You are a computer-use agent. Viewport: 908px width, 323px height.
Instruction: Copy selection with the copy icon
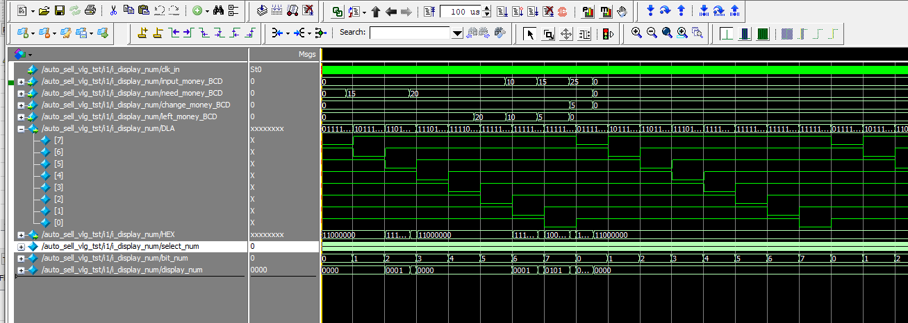[x=129, y=11]
